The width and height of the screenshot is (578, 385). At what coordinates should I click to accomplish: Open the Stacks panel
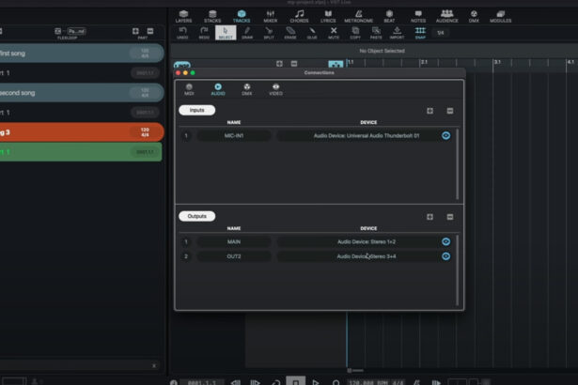coord(212,17)
